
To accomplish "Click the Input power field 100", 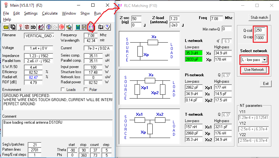I will (93, 67).
